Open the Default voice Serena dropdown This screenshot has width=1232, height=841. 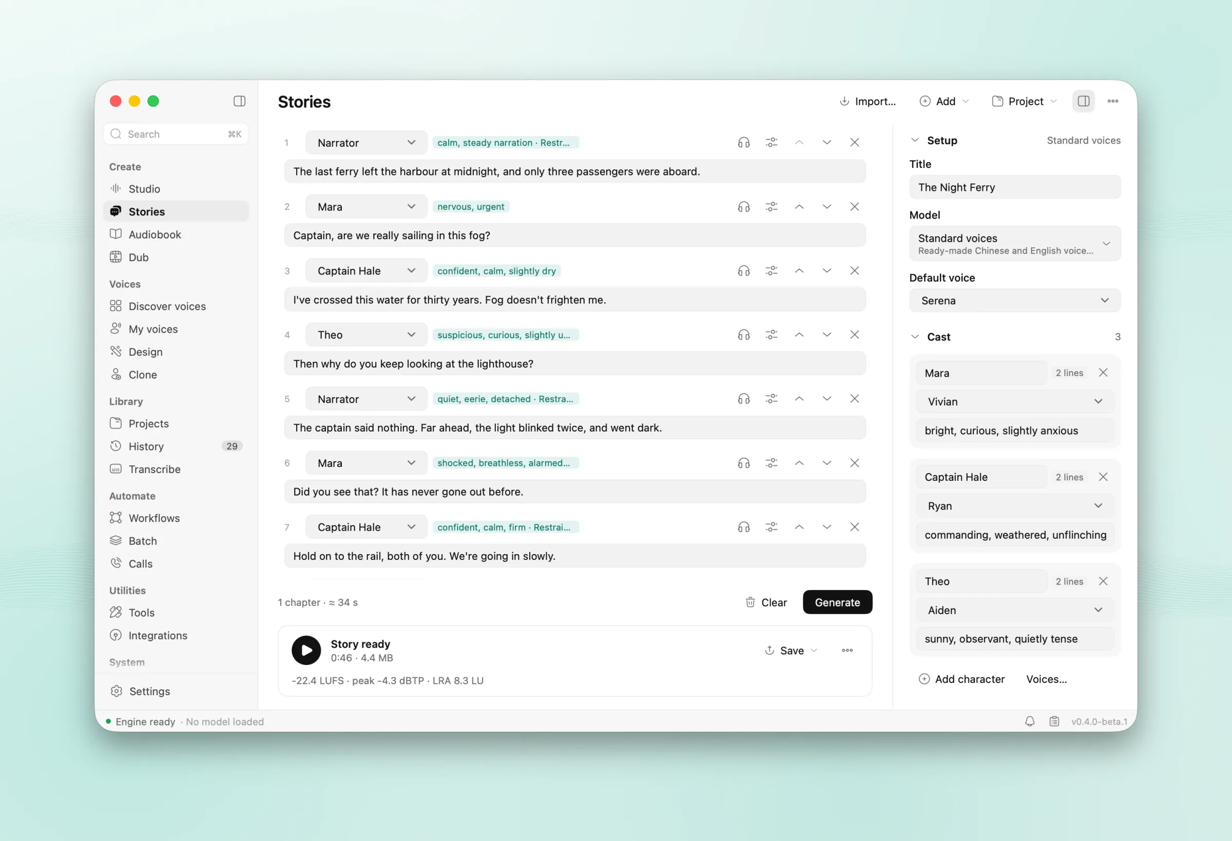1015,301
